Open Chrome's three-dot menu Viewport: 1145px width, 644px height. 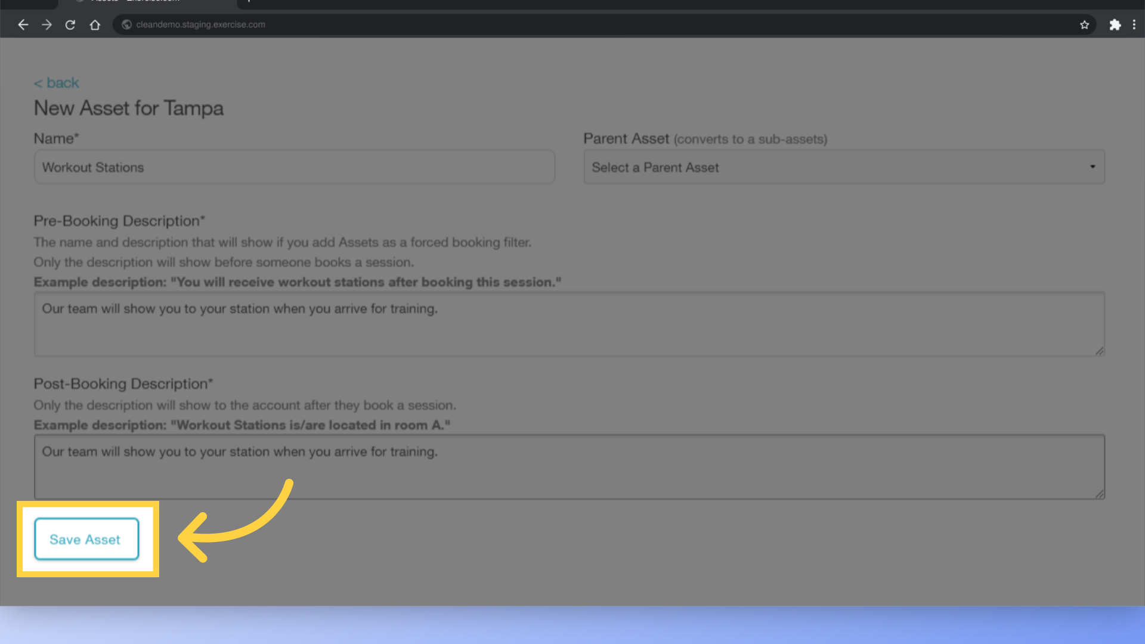pyautogui.click(x=1135, y=24)
